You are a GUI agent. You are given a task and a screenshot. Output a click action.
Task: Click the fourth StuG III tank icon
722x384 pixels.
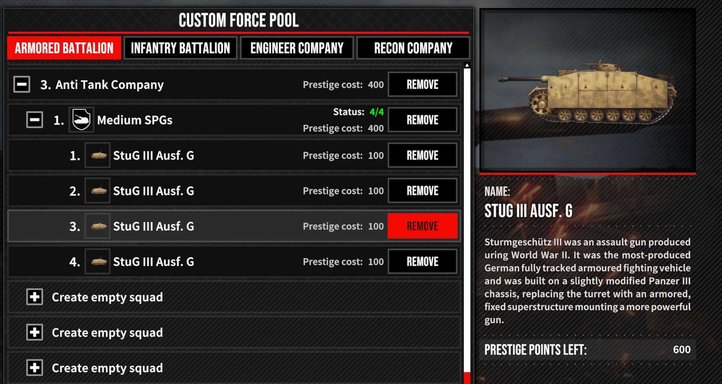(x=98, y=261)
